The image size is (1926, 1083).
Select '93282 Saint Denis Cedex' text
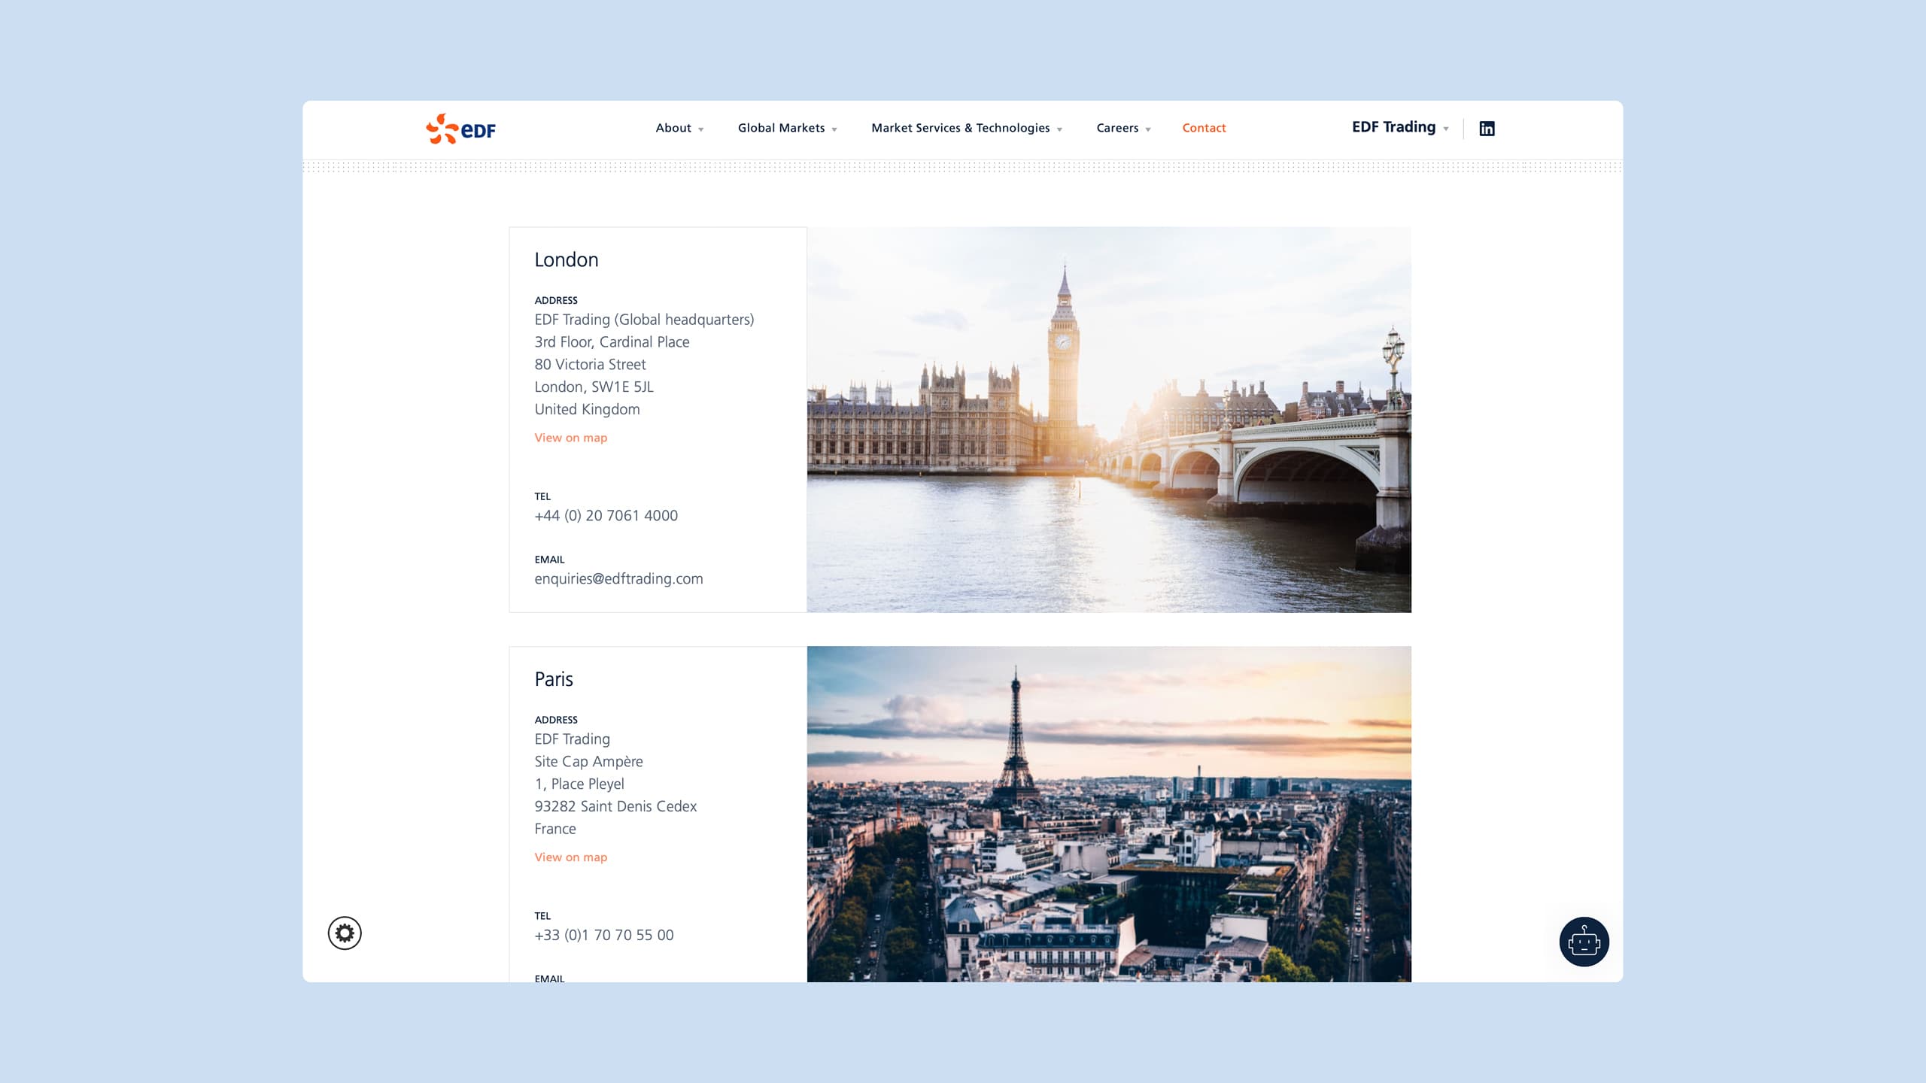615,806
